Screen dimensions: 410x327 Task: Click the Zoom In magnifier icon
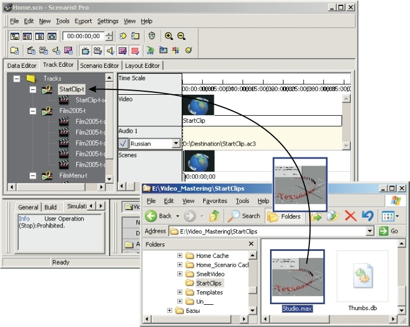point(169,36)
